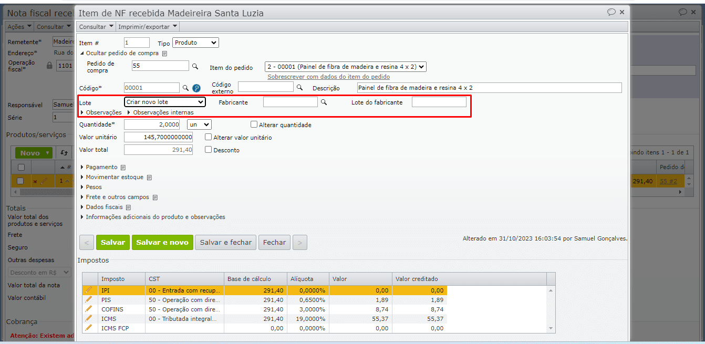705x344 pixels.
Task: Search for a Pedido de compra via magnifier icon
Action: click(x=195, y=66)
